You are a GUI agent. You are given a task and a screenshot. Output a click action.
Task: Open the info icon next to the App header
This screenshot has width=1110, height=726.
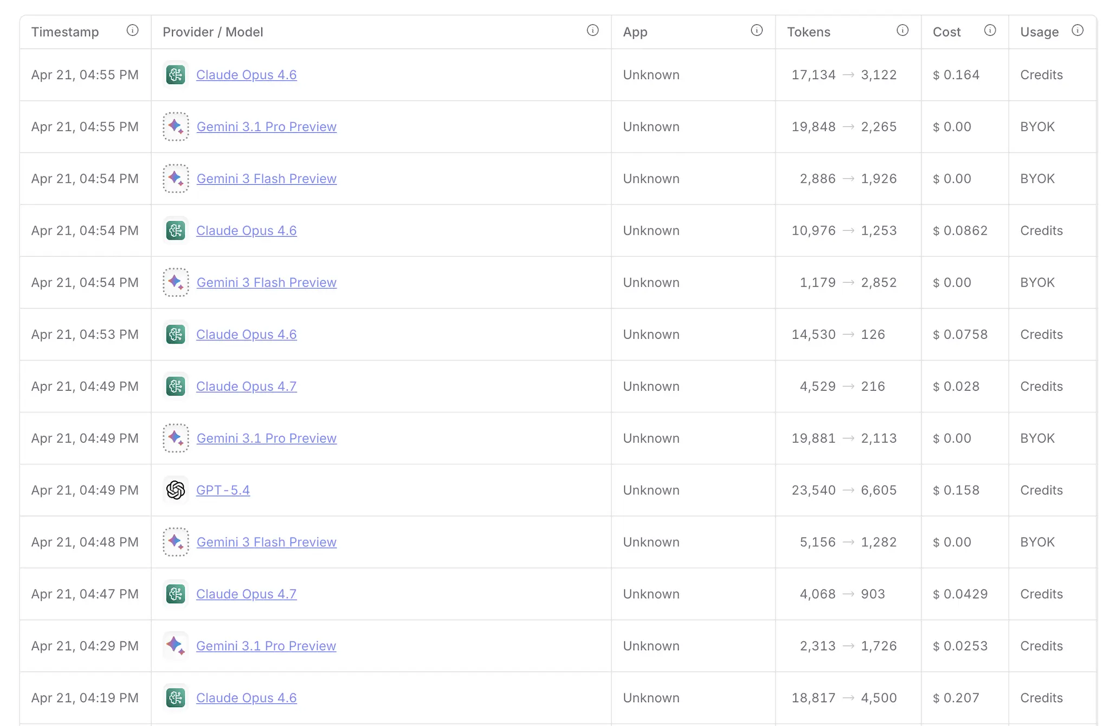(757, 31)
